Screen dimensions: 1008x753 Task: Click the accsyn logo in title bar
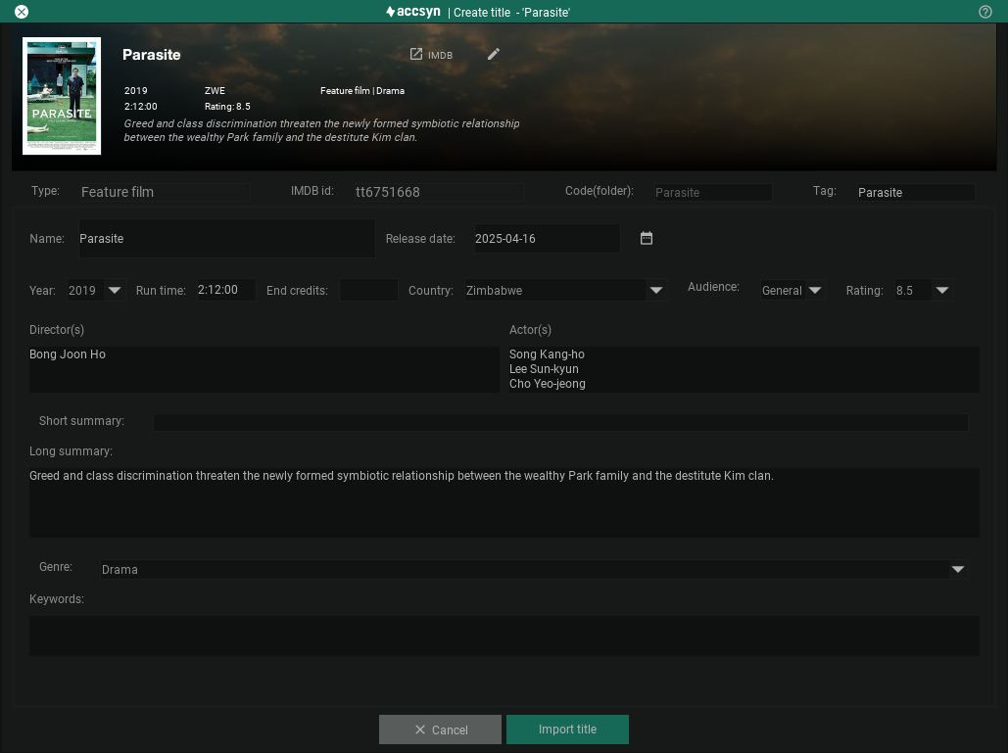click(x=413, y=12)
